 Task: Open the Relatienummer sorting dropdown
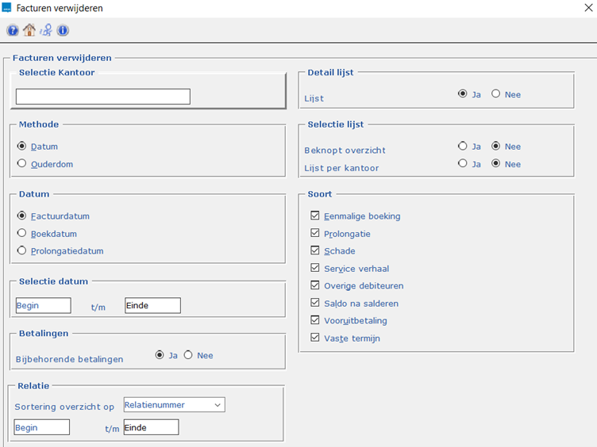174,405
